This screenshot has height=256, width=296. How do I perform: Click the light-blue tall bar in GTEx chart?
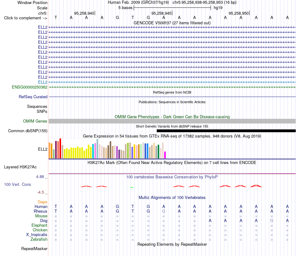[97, 149]
